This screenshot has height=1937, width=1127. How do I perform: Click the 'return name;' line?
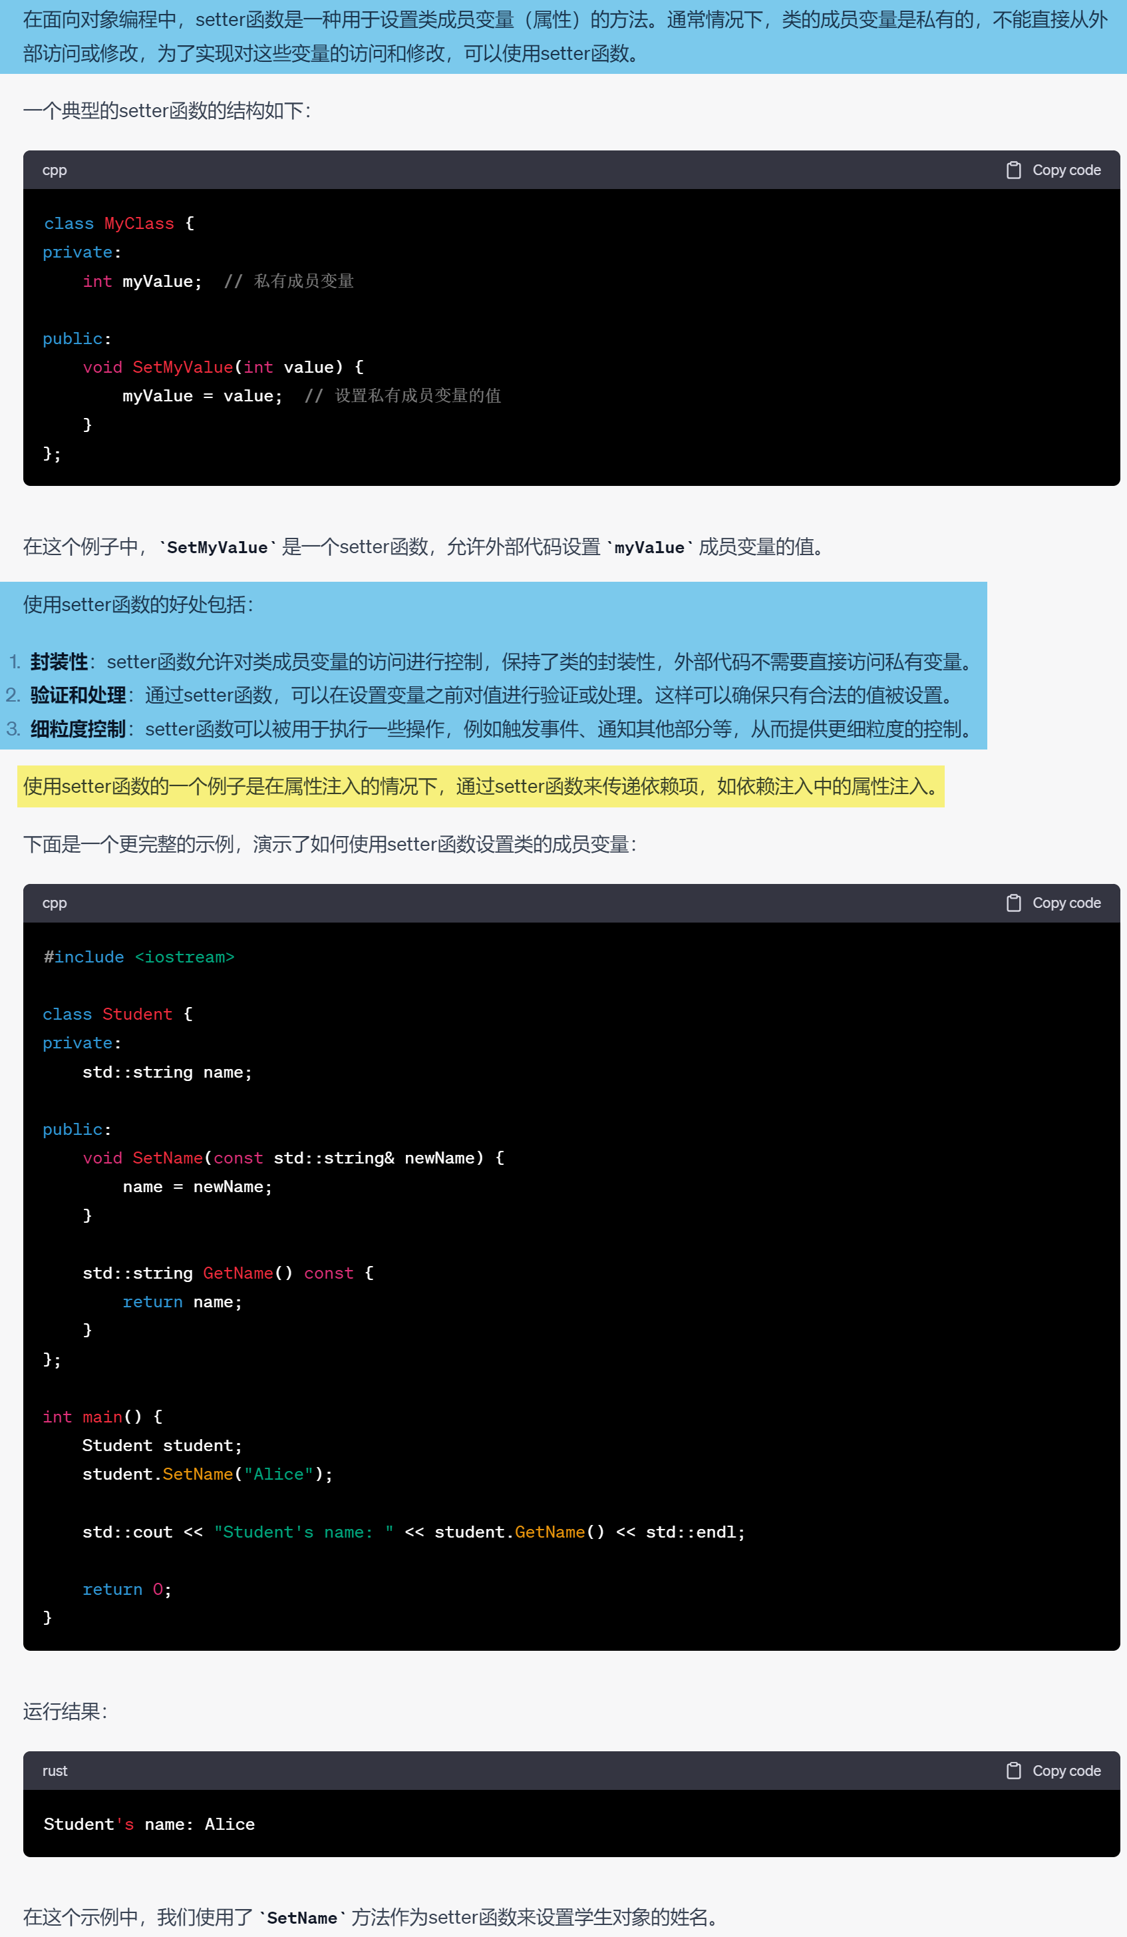182,1301
